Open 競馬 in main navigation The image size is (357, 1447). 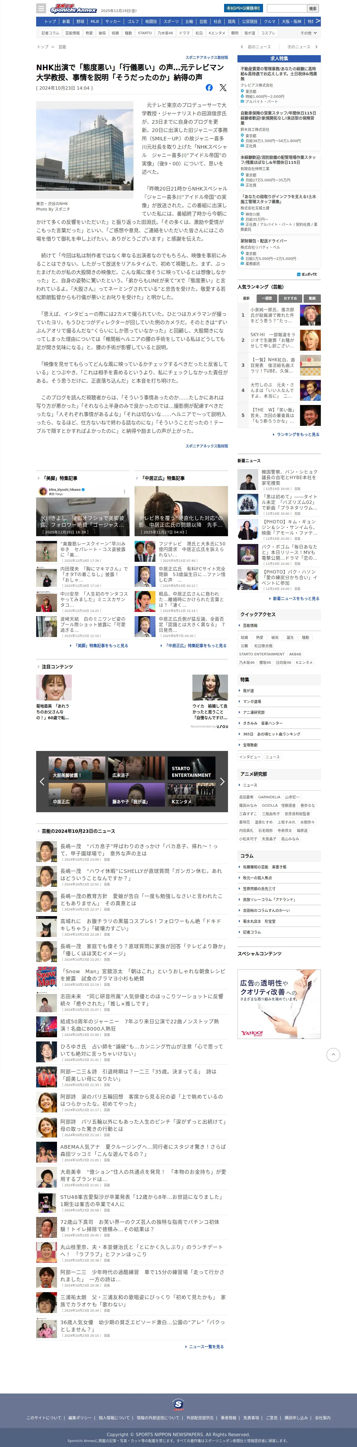pyautogui.click(x=231, y=21)
